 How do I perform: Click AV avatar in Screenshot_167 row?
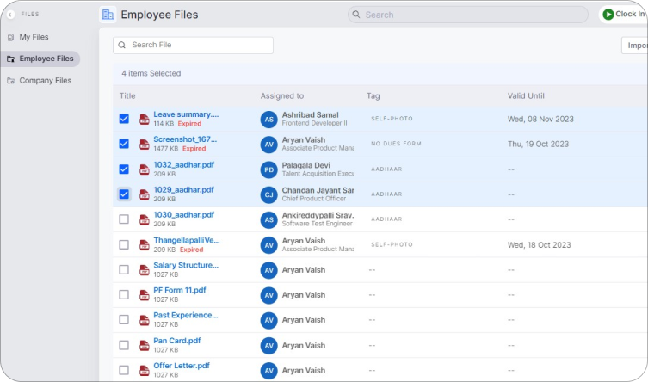pos(269,145)
